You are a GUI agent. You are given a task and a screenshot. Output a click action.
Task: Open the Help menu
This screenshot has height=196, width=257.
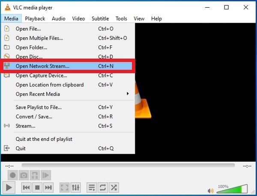tap(156, 19)
